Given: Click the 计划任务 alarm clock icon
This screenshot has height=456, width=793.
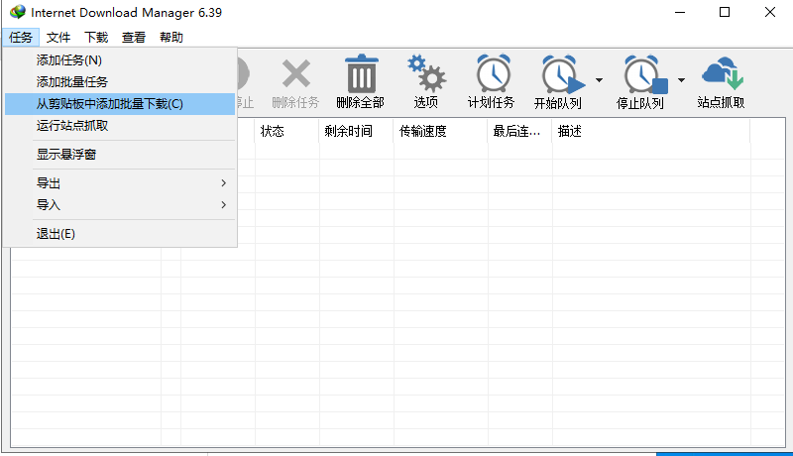Looking at the screenshot, I should coord(492,75).
